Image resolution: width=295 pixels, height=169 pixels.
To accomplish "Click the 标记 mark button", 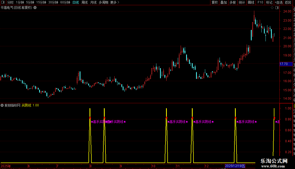I will click(x=269, y=2).
